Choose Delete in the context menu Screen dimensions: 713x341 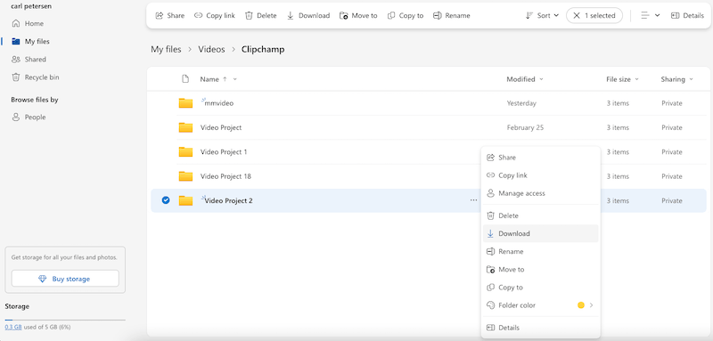click(540, 215)
